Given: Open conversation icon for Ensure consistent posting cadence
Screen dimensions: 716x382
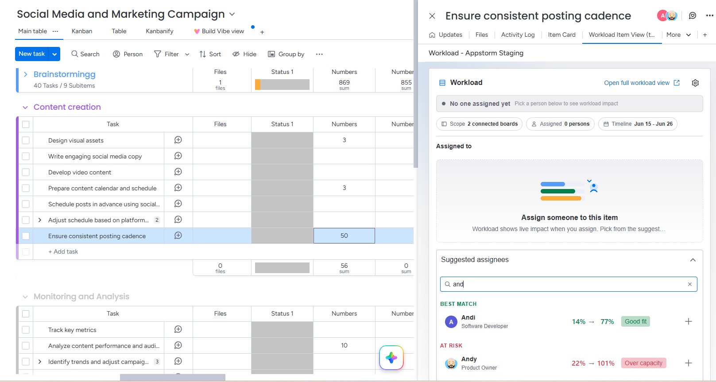Looking at the screenshot, I should tap(178, 235).
